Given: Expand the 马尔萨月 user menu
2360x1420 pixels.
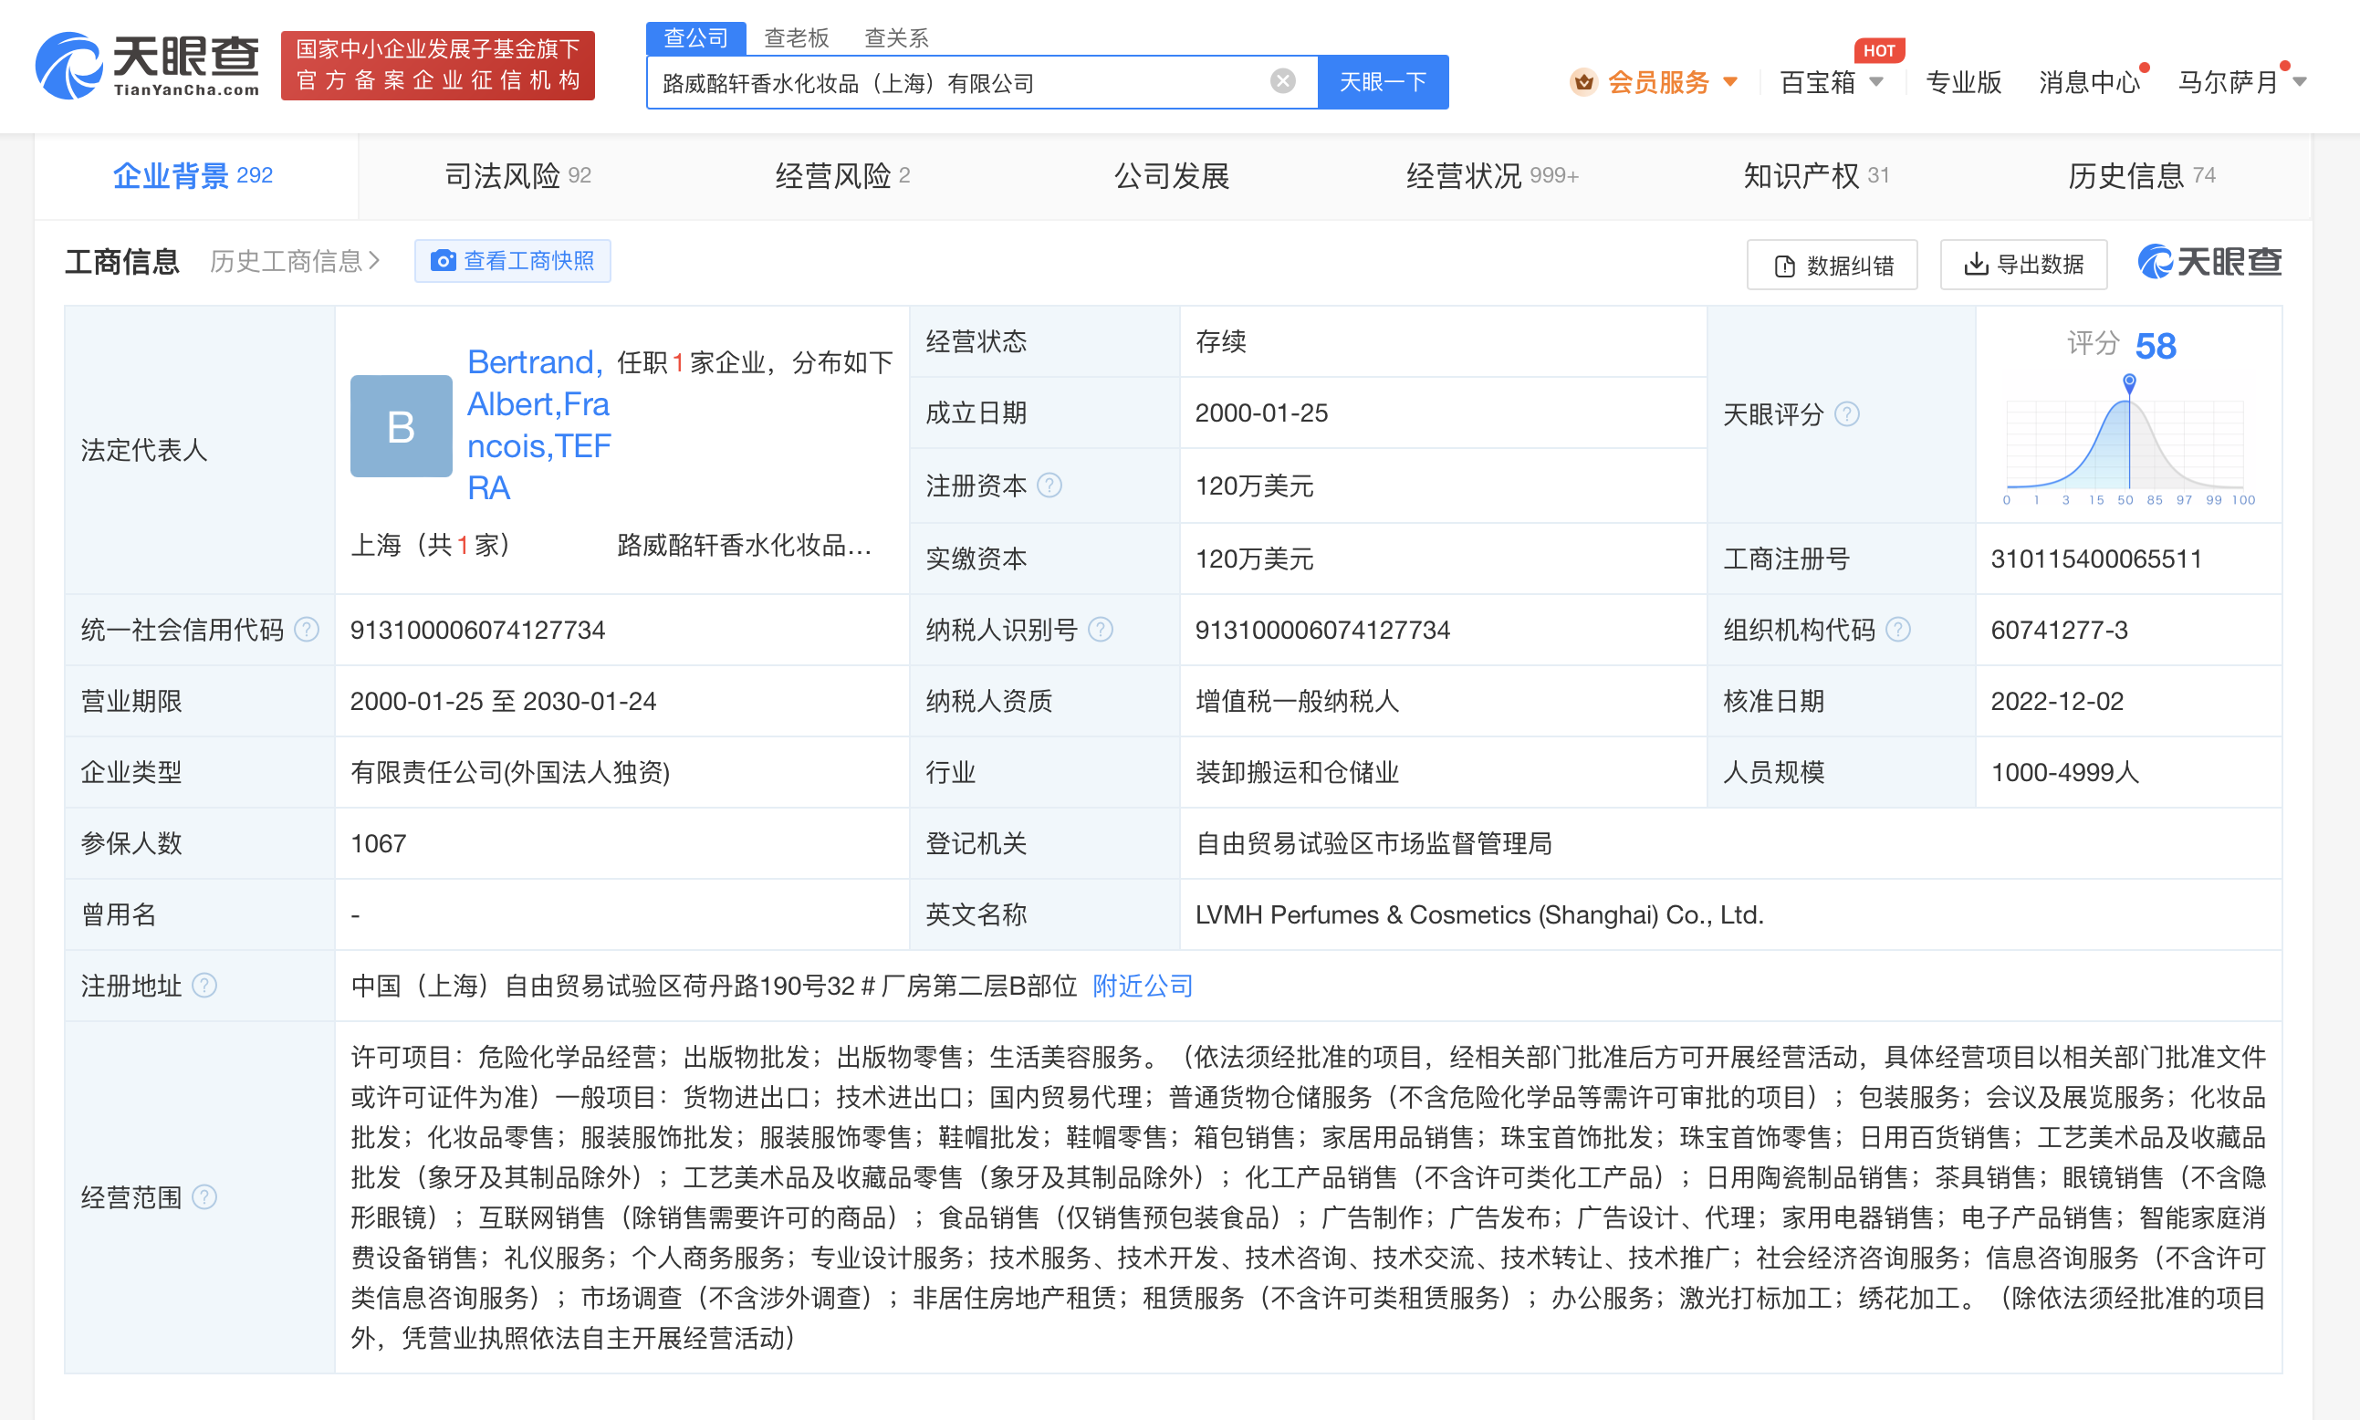Looking at the screenshot, I should click(x=2241, y=82).
